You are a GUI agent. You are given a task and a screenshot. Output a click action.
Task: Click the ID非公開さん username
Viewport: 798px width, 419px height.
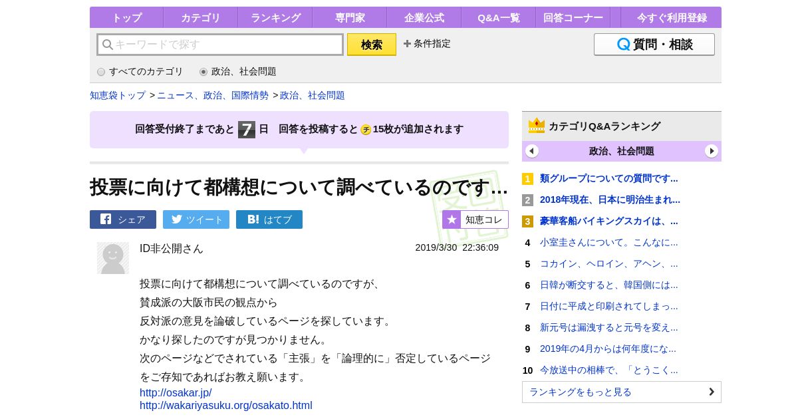(172, 248)
